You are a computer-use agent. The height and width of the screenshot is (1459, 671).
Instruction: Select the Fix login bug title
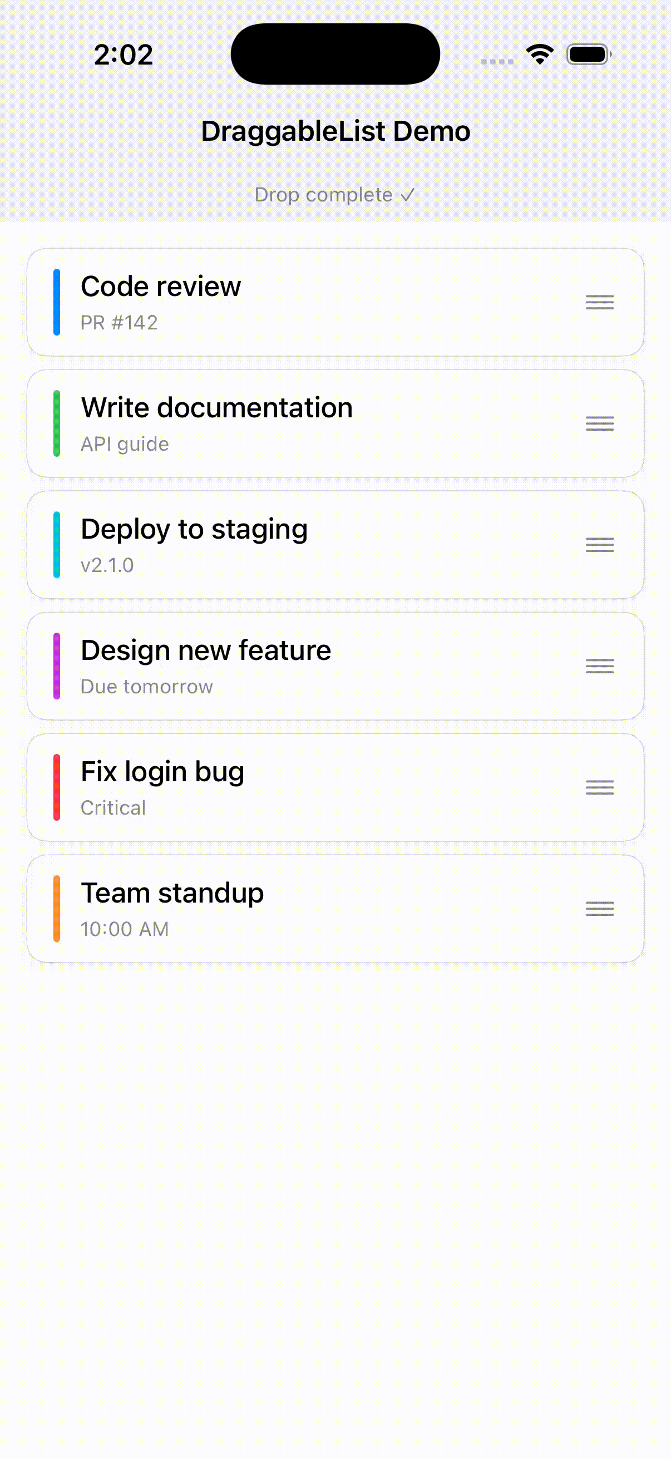click(x=162, y=771)
